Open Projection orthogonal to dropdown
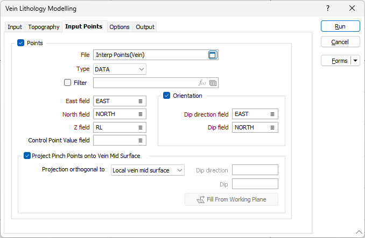 [x=148, y=170]
